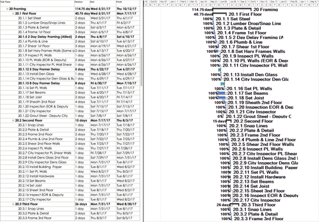Select task 20.1.21 City Inspector
The width and height of the screenshot is (319, 222).
35,111
